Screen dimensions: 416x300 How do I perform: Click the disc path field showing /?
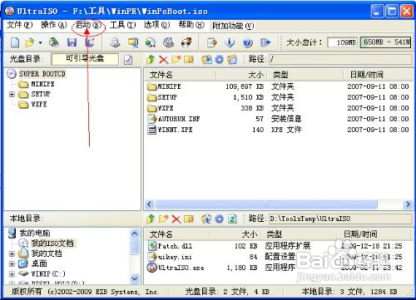pyautogui.click(x=340, y=59)
